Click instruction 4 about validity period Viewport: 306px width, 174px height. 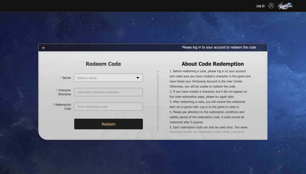pyautogui.click(x=207, y=117)
